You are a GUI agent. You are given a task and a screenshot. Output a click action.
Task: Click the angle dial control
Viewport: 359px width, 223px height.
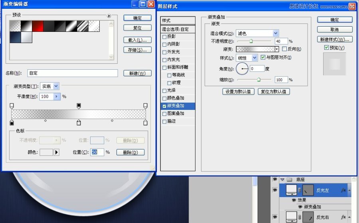tap(242, 68)
